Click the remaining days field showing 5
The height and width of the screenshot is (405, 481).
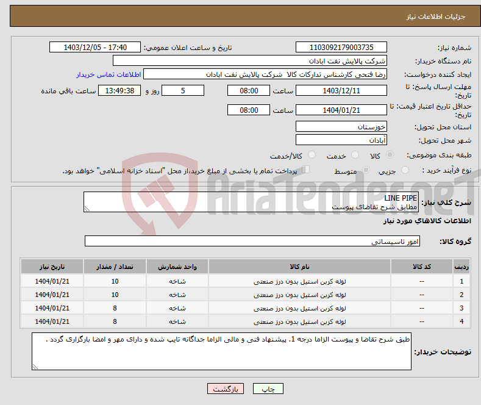tap(183, 90)
